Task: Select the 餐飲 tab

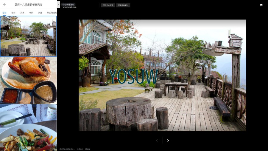Action: click(x=31, y=13)
